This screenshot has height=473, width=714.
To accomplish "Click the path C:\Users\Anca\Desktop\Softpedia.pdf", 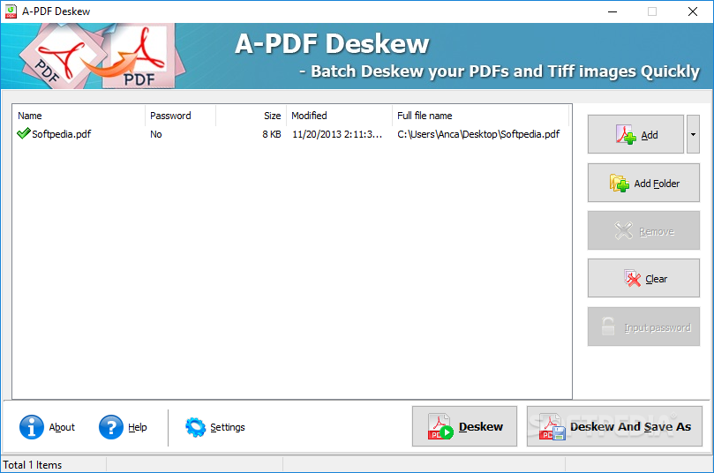I will pos(478,134).
